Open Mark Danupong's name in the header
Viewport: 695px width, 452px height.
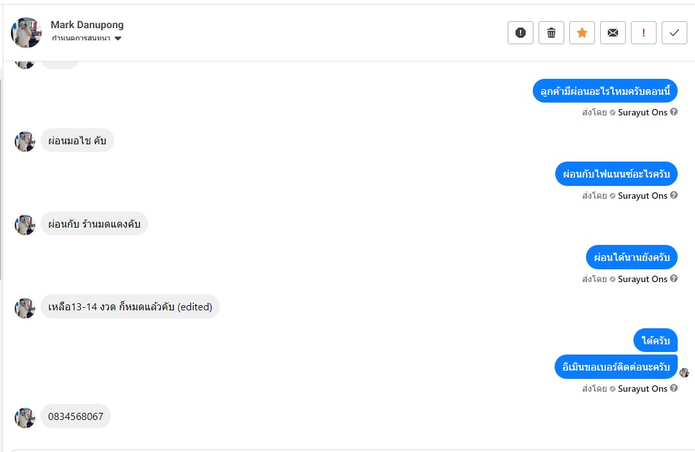tap(87, 25)
